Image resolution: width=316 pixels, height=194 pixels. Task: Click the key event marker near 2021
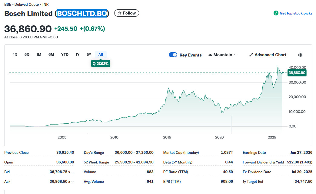(231, 124)
